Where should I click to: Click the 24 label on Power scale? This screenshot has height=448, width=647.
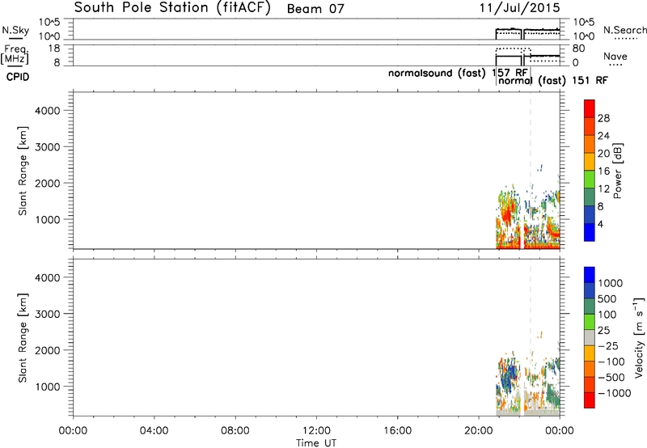(x=603, y=136)
